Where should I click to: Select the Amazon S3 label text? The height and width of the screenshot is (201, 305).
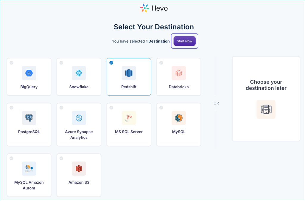(x=79, y=182)
